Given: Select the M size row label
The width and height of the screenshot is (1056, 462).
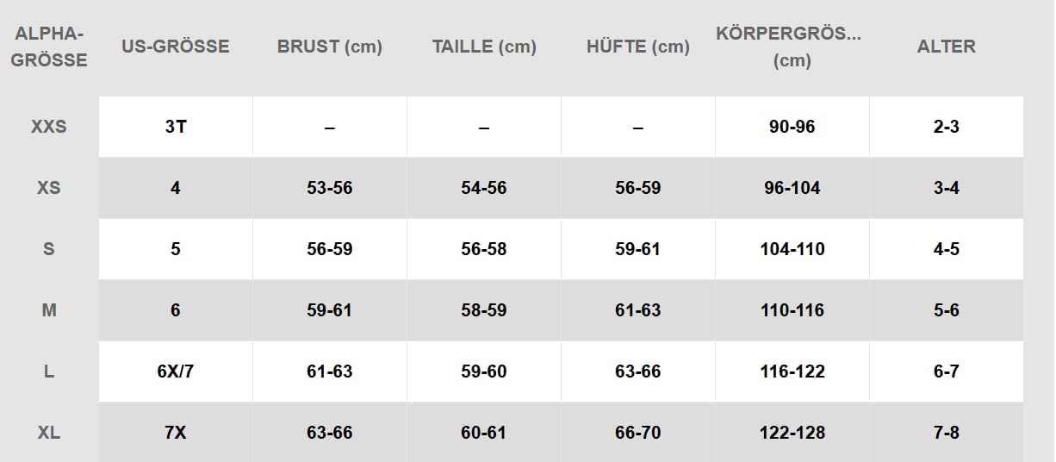Looking at the screenshot, I should [x=49, y=310].
